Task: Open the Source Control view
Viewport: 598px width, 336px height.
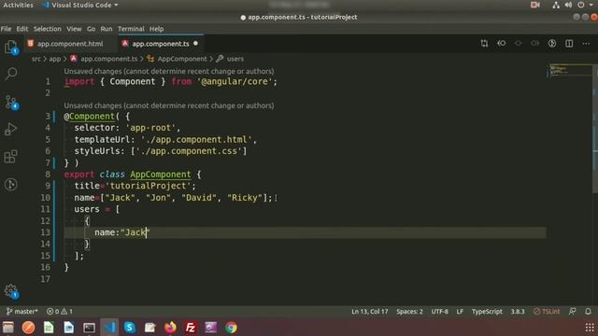Action: 10,103
